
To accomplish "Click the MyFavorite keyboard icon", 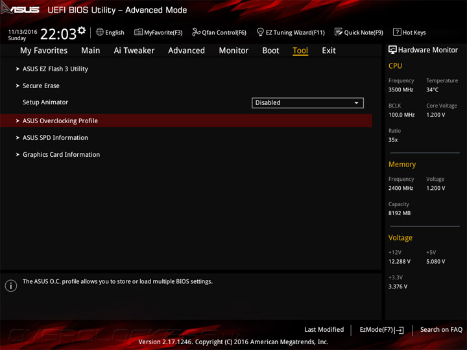I will tap(138, 32).
